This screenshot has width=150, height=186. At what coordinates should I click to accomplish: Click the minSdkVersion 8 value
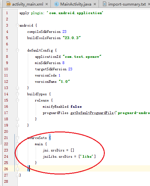pyautogui.click(x=63, y=63)
